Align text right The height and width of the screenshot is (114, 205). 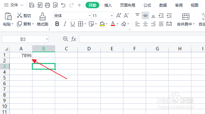153,24
